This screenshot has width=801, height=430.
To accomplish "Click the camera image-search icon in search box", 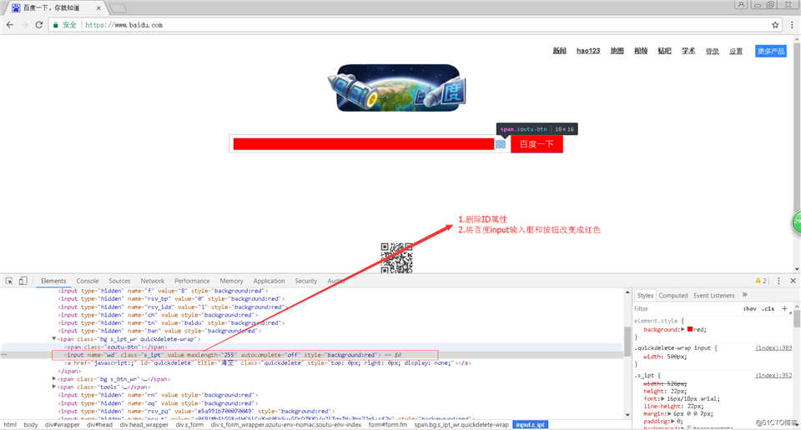I will [501, 144].
